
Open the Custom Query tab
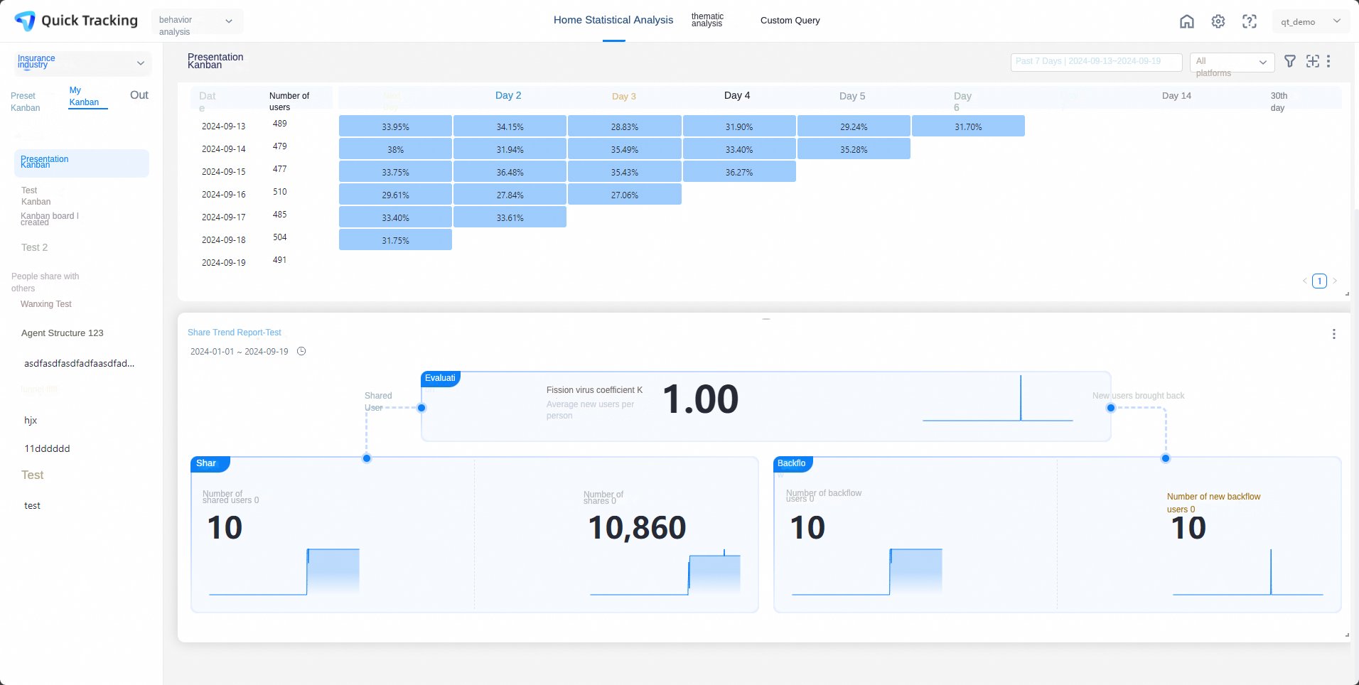790,21
